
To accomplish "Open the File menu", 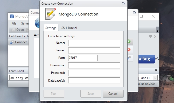I will 14,23.
